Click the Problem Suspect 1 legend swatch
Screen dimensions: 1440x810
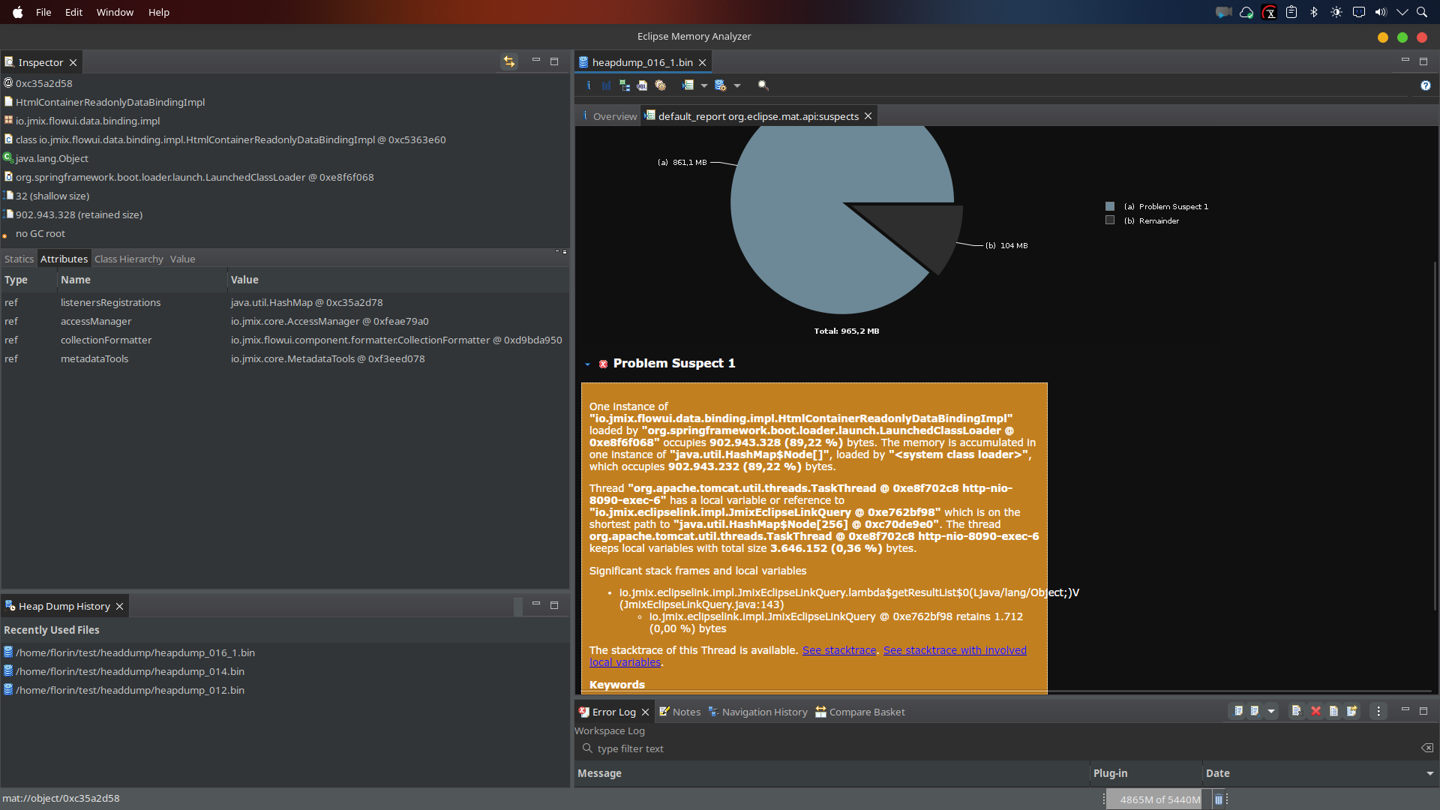pyautogui.click(x=1110, y=206)
